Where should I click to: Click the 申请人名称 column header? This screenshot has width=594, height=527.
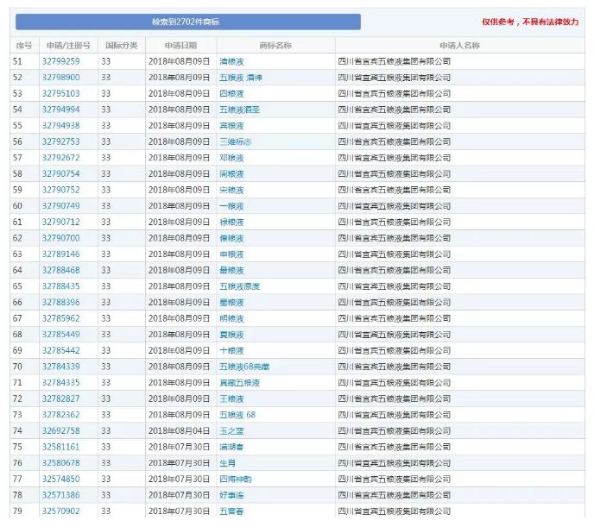[459, 46]
